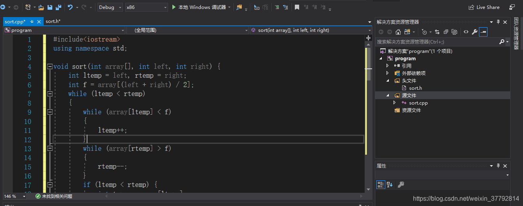Open the sort function member dropdown

(x=311, y=30)
